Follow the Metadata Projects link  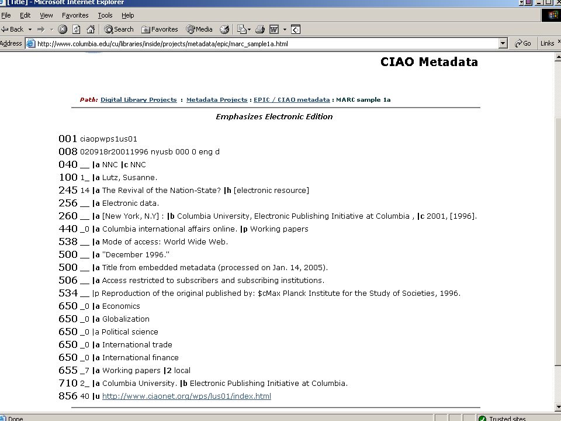[217, 100]
